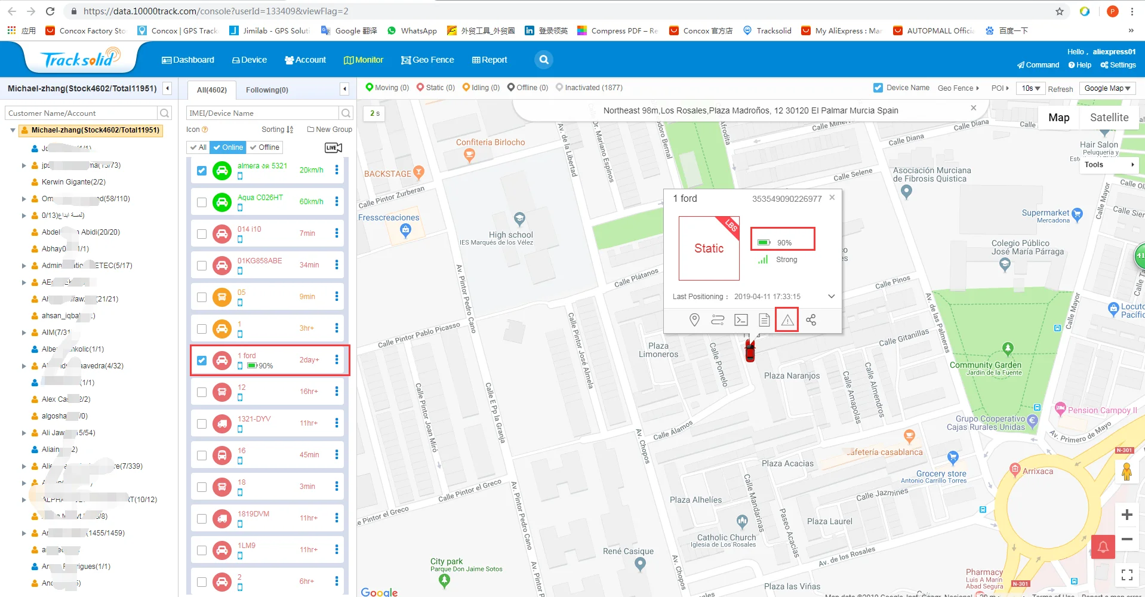Open command terminal icon in 1 ford popup
Screen dimensions: 1145x597
(741, 320)
